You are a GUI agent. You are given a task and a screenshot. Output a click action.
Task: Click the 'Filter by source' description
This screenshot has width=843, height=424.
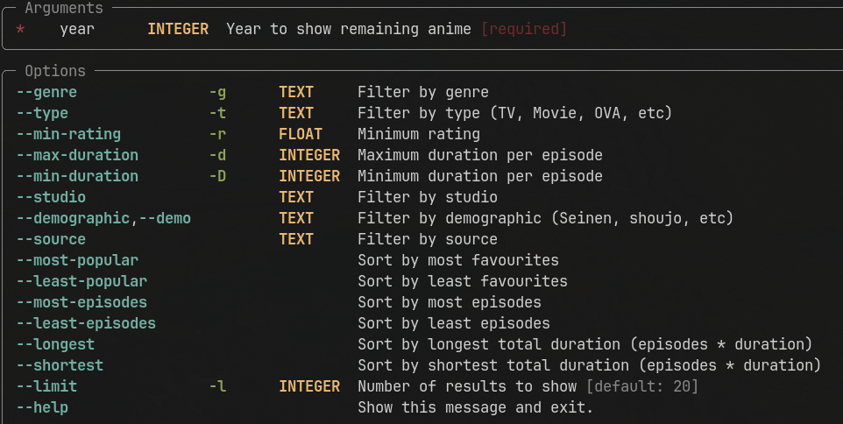pyautogui.click(x=428, y=239)
